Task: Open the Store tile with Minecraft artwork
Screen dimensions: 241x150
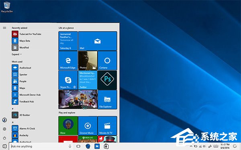Action: click(78, 100)
